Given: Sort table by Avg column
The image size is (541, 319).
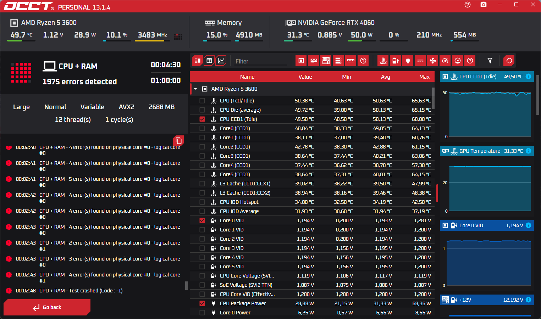Looking at the screenshot, I should (386, 77).
